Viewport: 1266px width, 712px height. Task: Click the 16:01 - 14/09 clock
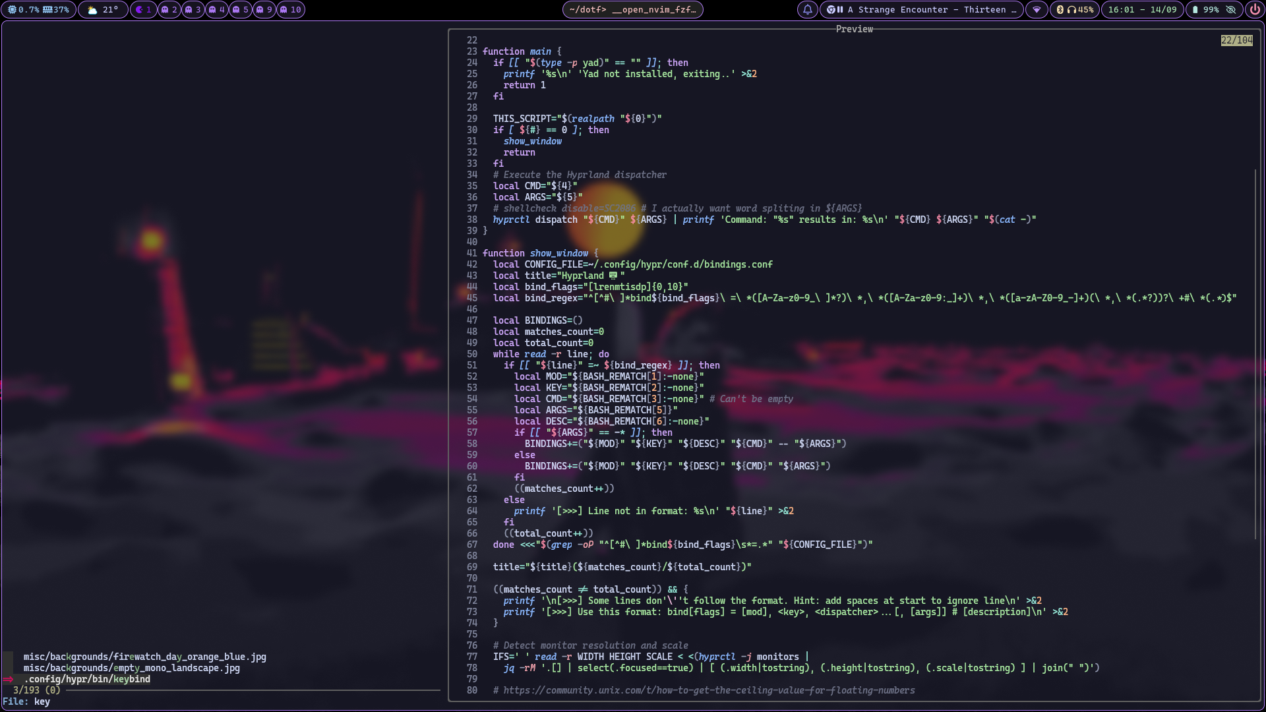pyautogui.click(x=1142, y=10)
